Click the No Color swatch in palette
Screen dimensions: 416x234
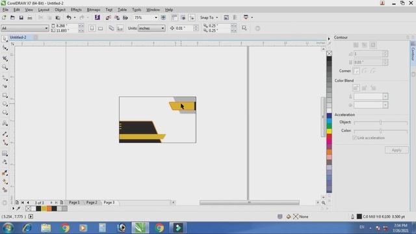click(x=329, y=53)
